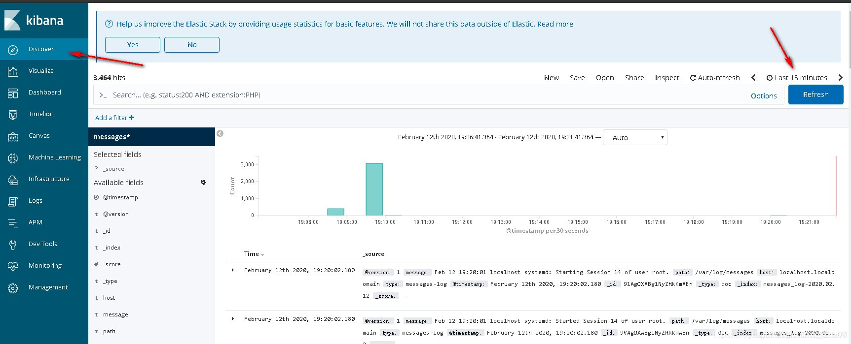
Task: Select the path available field
Action: [109, 331]
